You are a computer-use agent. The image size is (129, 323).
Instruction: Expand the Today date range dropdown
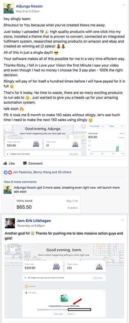point(116,126)
